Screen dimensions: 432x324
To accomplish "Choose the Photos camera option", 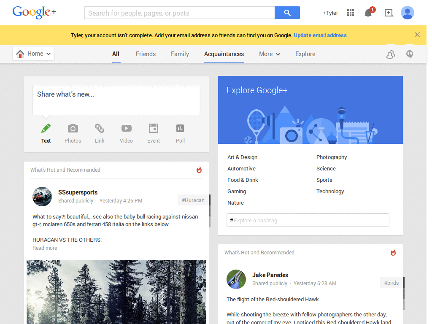I will [73, 134].
